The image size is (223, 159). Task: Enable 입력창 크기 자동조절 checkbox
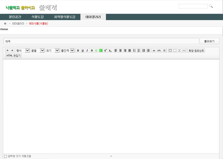coord(5,156)
